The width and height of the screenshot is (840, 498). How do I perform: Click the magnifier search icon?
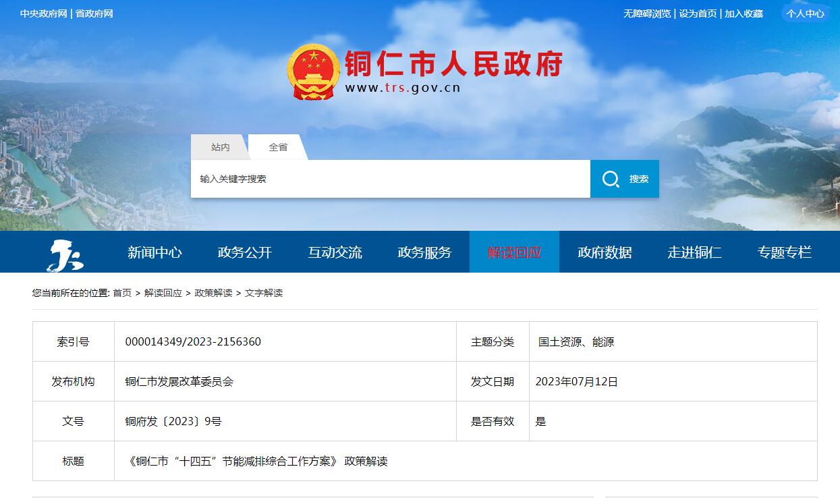pyautogui.click(x=611, y=178)
